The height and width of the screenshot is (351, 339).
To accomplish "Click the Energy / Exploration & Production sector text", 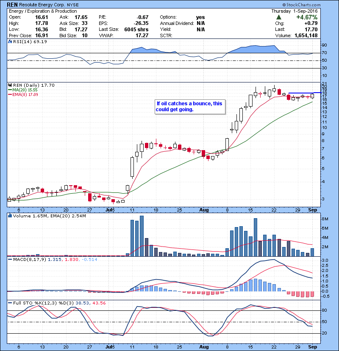I will (x=43, y=11).
